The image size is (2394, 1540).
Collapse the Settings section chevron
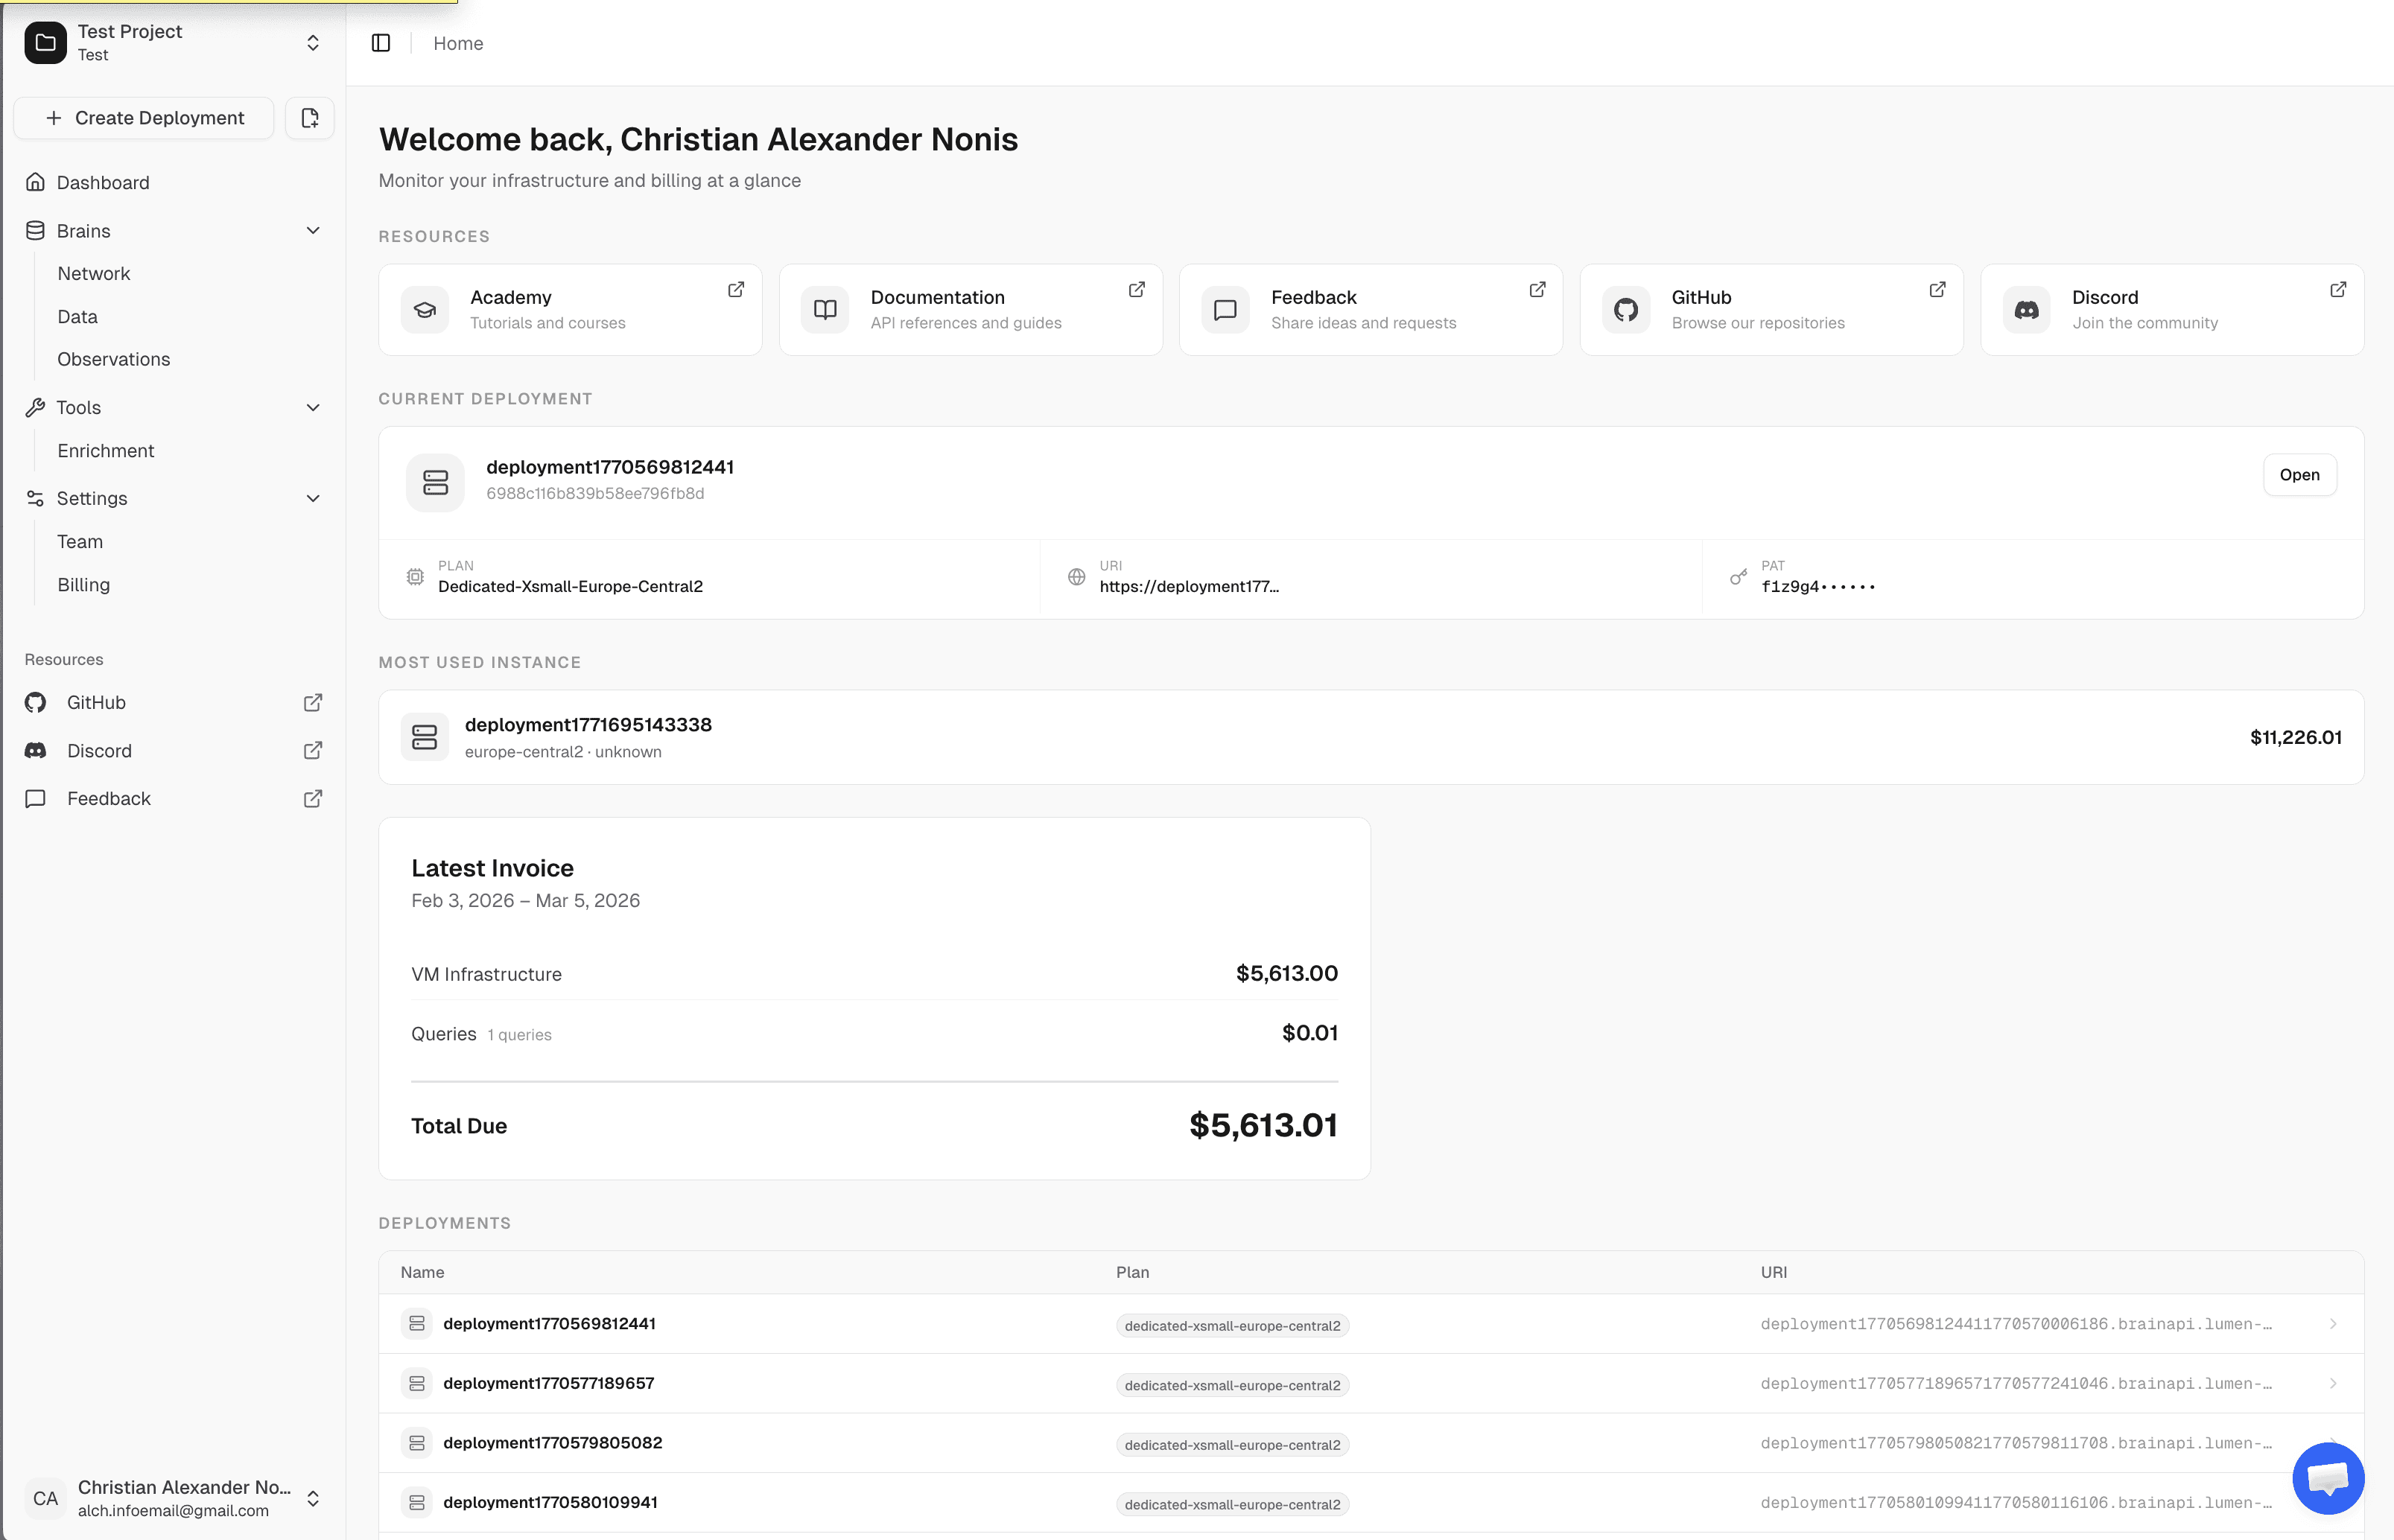pyautogui.click(x=313, y=498)
